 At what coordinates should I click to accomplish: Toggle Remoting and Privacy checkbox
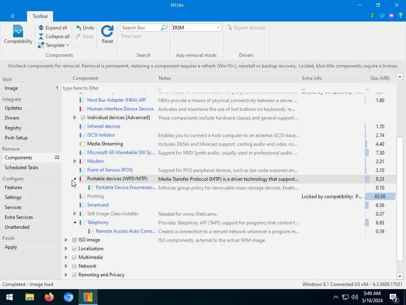tap(74, 275)
